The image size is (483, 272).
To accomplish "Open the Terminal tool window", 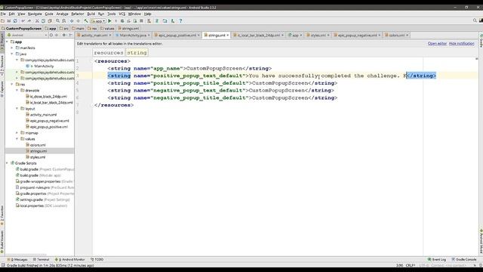I will 41,260.
